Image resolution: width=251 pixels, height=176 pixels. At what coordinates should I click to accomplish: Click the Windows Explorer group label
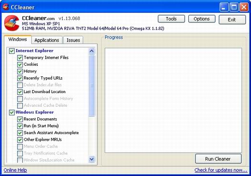(x=34, y=112)
